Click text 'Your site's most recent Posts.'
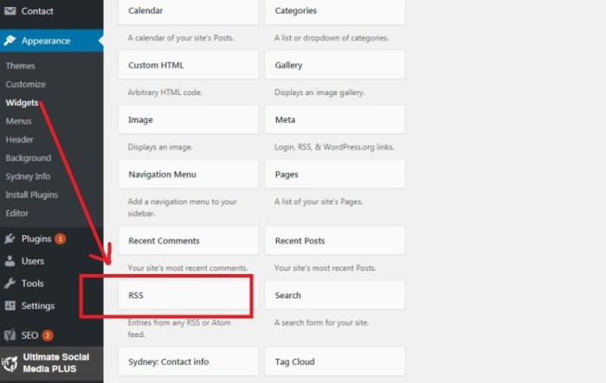Screen dimensions: 606x383 tap(326, 268)
